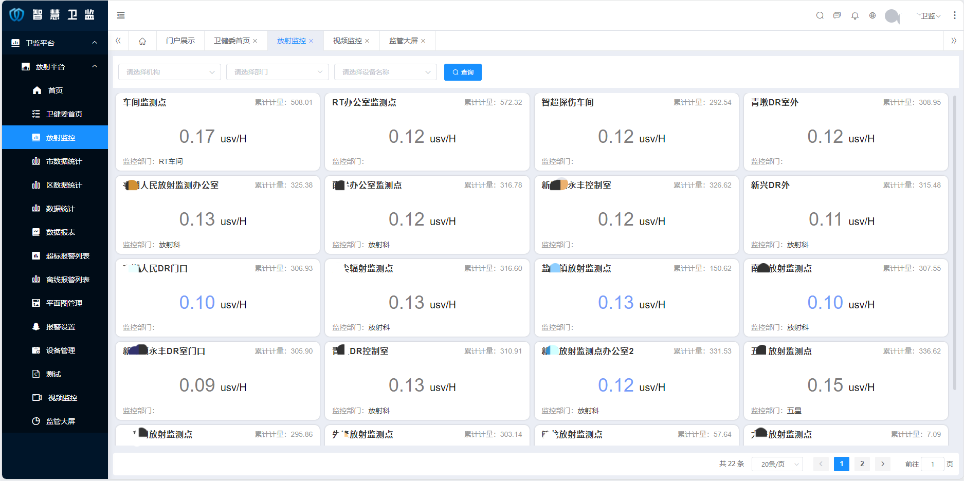The image size is (964, 481).
Task: Open the notification bell icon
Action: [x=855, y=15]
